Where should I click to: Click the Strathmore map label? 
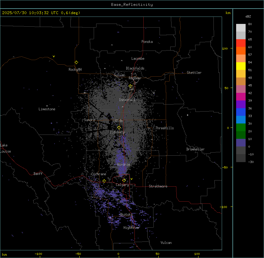158,186
